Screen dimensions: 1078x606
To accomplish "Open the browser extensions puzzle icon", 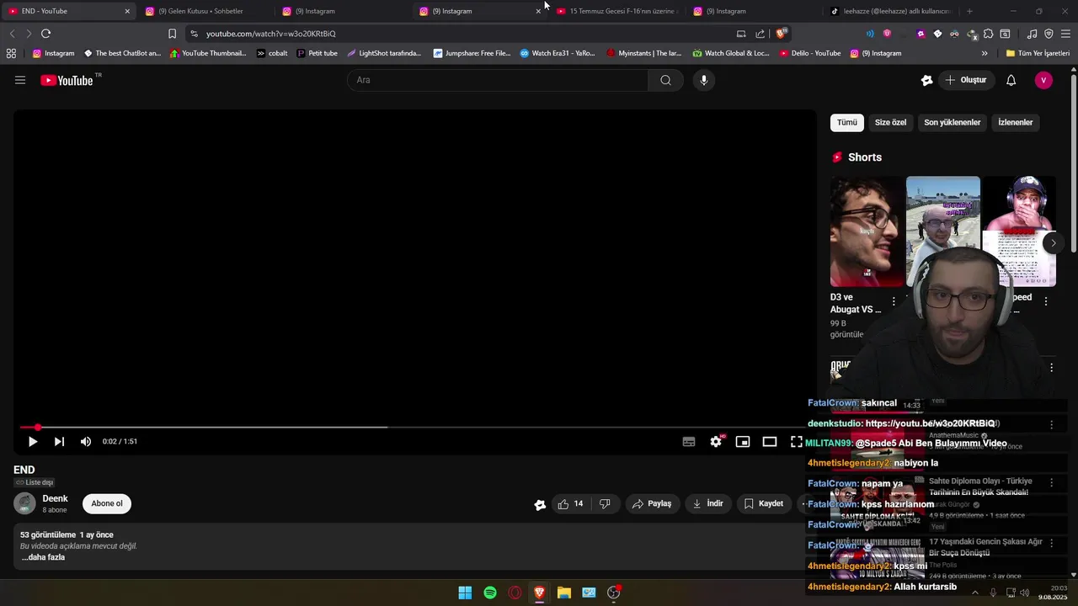I will click(x=989, y=34).
